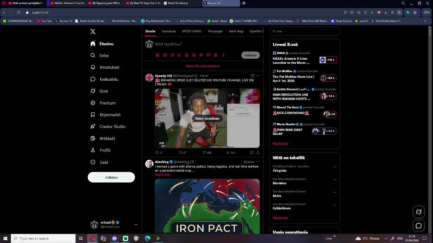Add a GIF to the post
The width and height of the screenshot is (433, 243).
pos(165,55)
